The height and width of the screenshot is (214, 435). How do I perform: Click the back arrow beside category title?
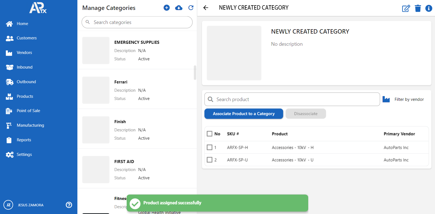click(x=206, y=8)
